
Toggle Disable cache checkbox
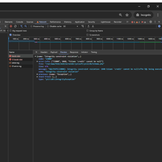48,26
